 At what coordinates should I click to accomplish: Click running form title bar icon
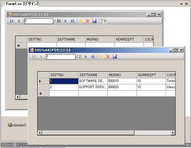click(x=32, y=50)
